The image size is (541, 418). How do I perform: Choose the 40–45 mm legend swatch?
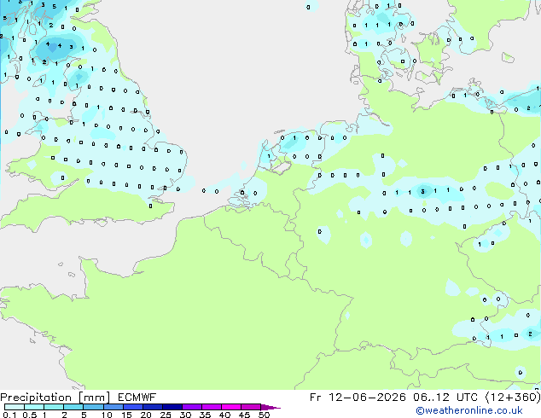231,407
